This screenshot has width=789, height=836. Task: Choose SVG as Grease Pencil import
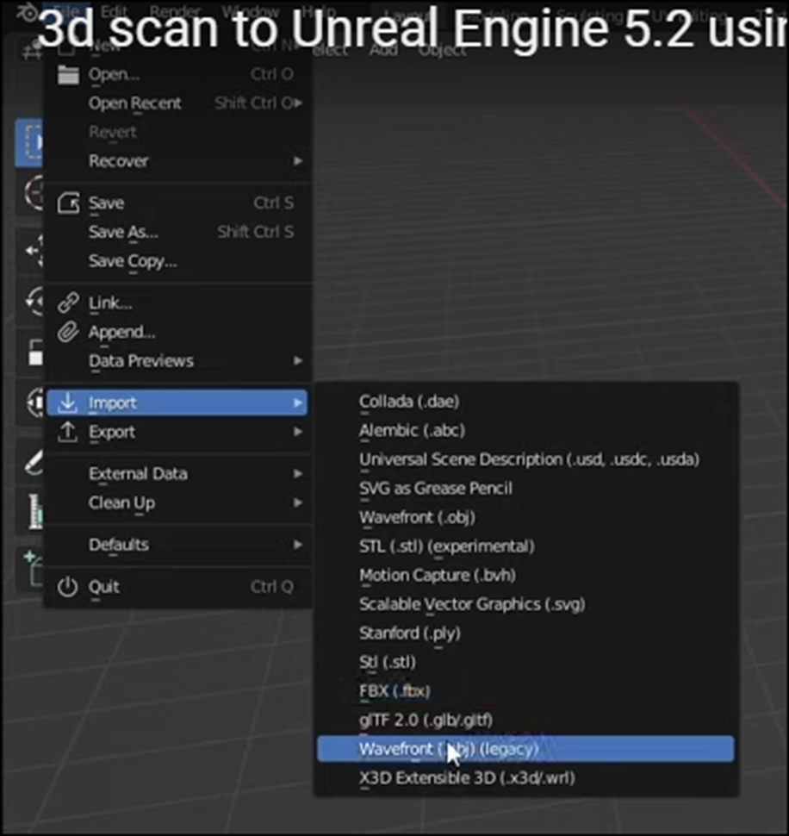(525, 489)
